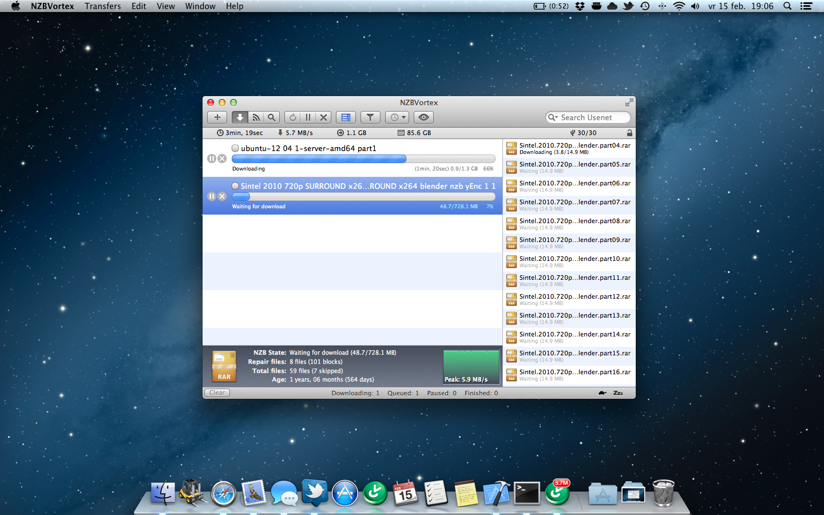Open Spotlight search in menu bar
The width and height of the screenshot is (824, 515).
pos(787,6)
